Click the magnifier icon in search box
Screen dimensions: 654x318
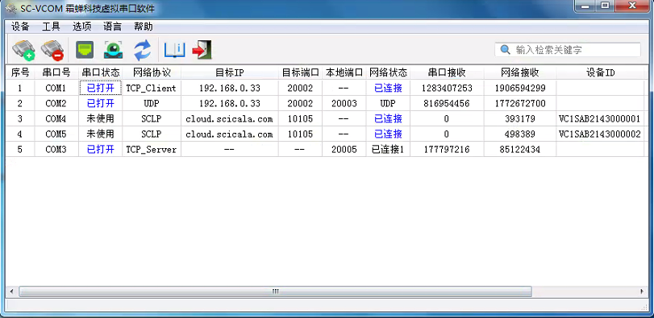505,50
